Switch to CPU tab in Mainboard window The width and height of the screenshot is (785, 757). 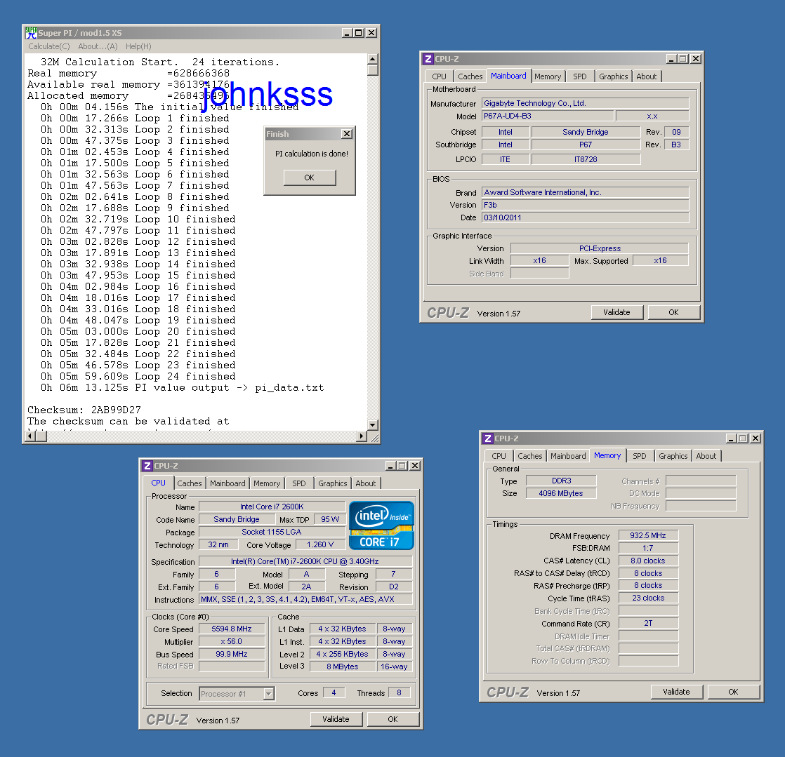(x=439, y=76)
